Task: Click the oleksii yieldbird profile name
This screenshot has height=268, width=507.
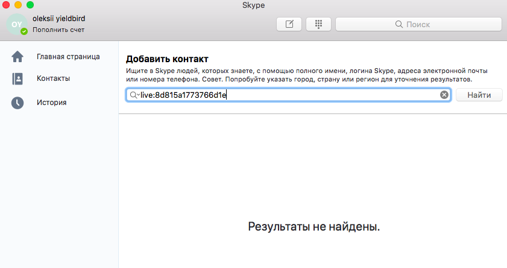Action: [59, 19]
